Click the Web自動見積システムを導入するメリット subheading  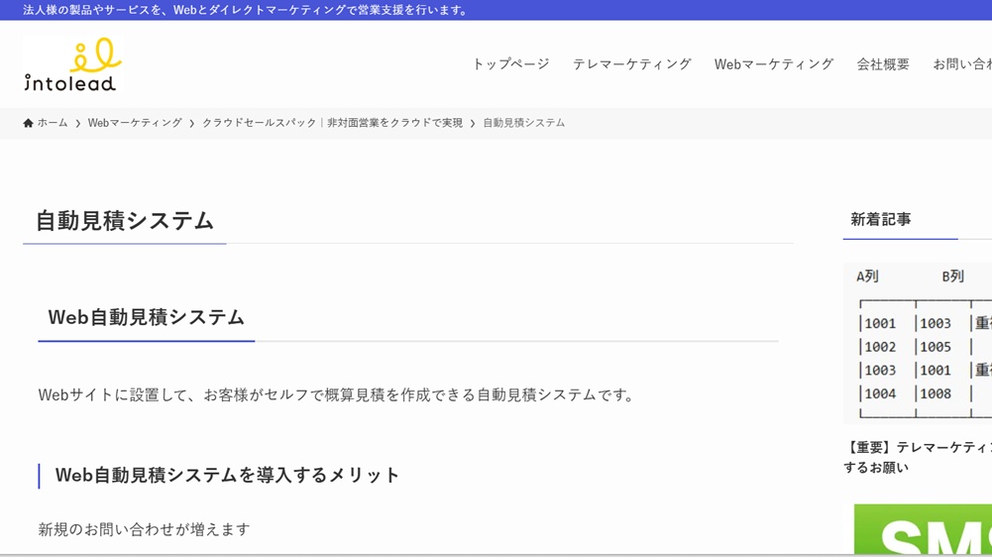click(x=227, y=475)
